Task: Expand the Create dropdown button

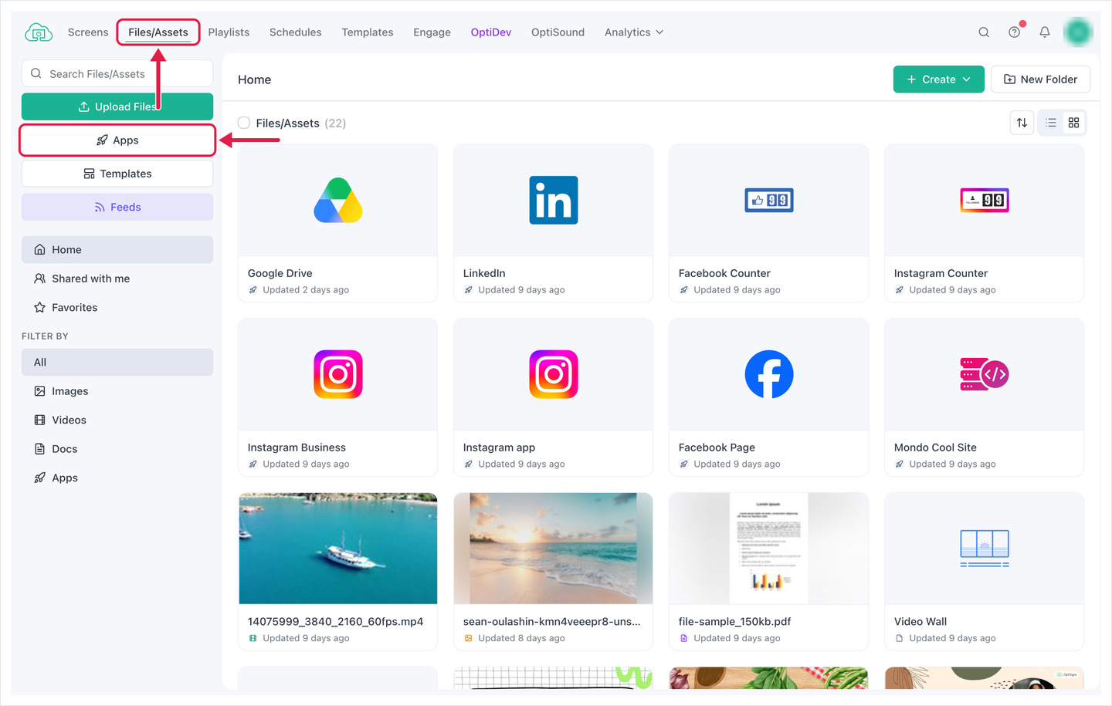Action: coord(938,79)
